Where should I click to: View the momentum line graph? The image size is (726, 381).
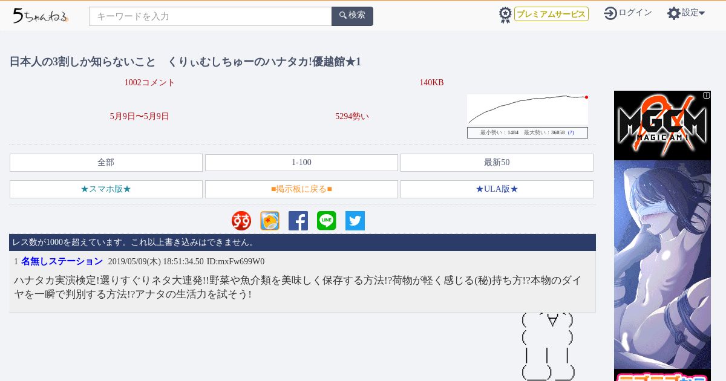pyautogui.click(x=528, y=109)
